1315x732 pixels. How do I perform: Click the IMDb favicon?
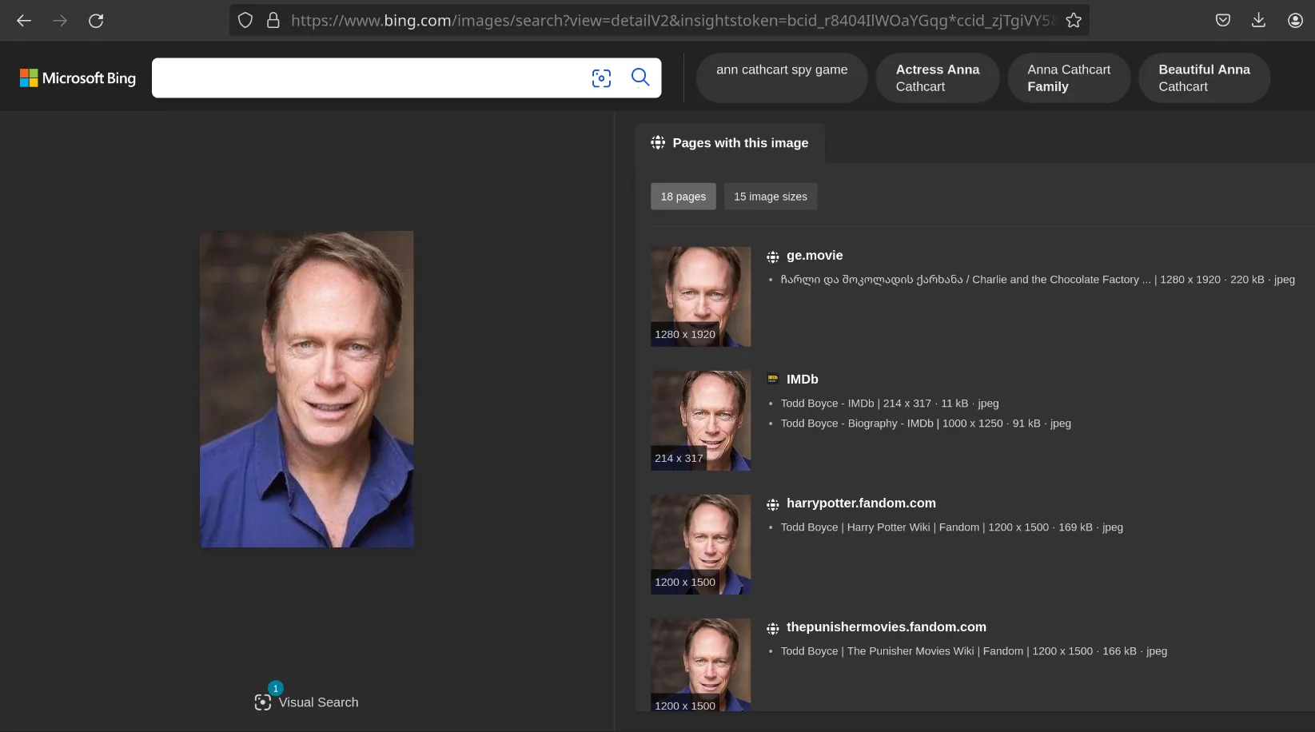[x=773, y=379]
